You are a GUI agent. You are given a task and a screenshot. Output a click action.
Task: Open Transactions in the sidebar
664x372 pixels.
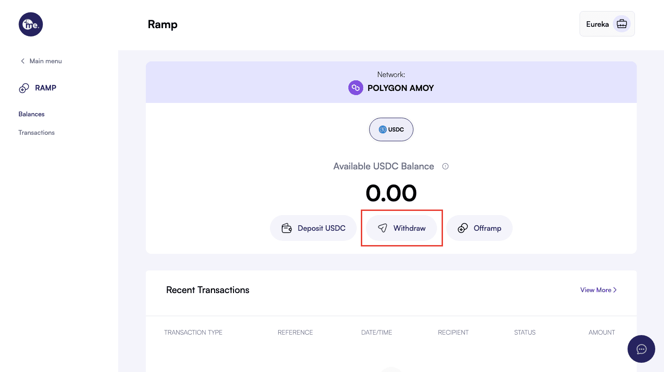click(x=36, y=132)
